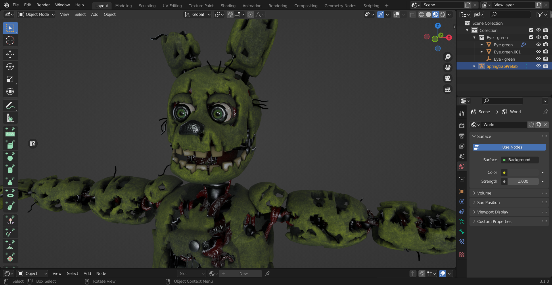The height and width of the screenshot is (285, 552).
Task: Open the Texture properties checker tab
Action: click(462, 254)
